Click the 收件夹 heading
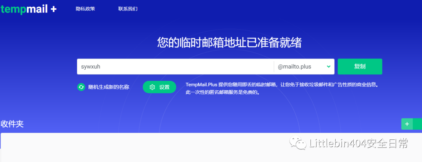Screen dimensions: 422x162 pos(12,124)
